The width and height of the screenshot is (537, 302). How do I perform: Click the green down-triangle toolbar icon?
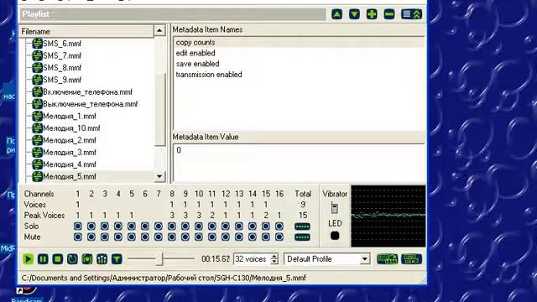click(117, 259)
